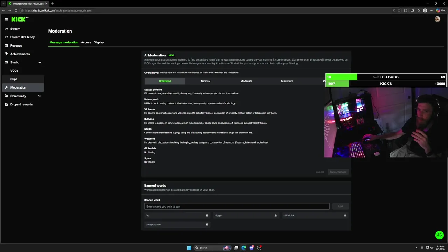Click the Save changes button
The width and height of the screenshot is (448, 252).
click(338, 172)
